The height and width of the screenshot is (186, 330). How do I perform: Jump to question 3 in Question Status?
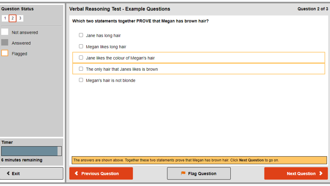pos(20,18)
